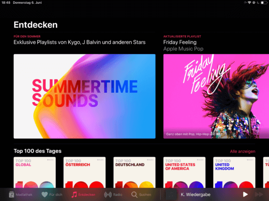Tap the Friday Feeling title text
269x201 pixels.
click(x=180, y=42)
